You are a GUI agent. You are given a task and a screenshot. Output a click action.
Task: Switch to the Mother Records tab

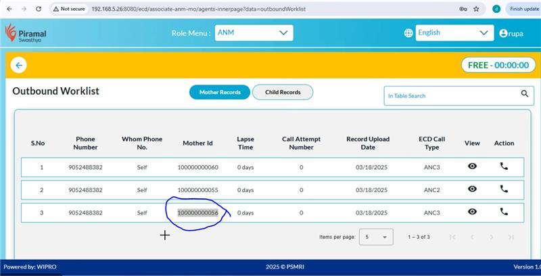220,92
